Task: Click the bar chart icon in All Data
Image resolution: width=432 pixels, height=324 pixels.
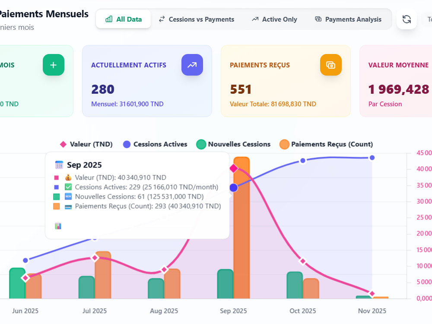Action: [x=109, y=19]
